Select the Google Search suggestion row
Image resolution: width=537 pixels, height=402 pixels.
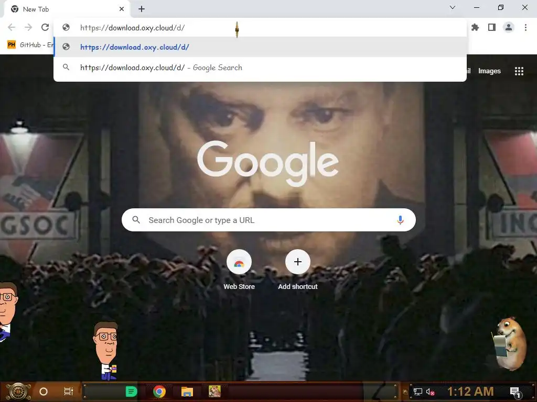pos(260,68)
